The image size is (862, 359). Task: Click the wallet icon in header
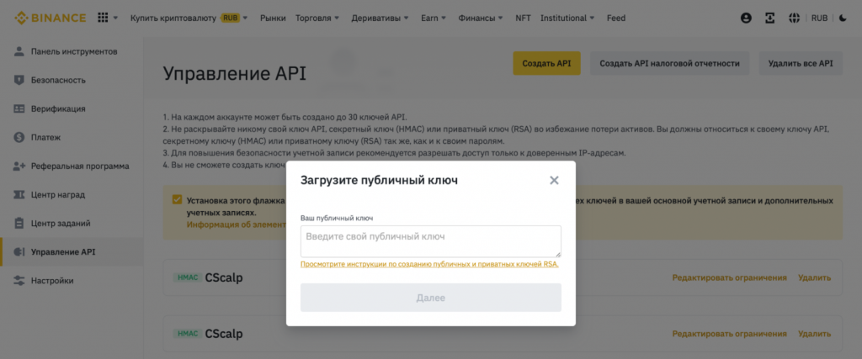tap(769, 18)
